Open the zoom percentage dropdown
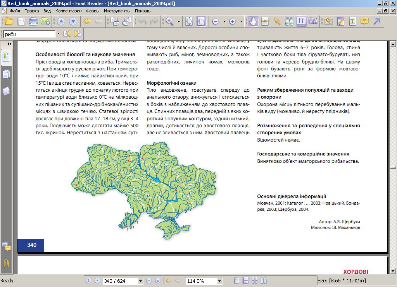The width and height of the screenshot is (397, 287). point(220,281)
